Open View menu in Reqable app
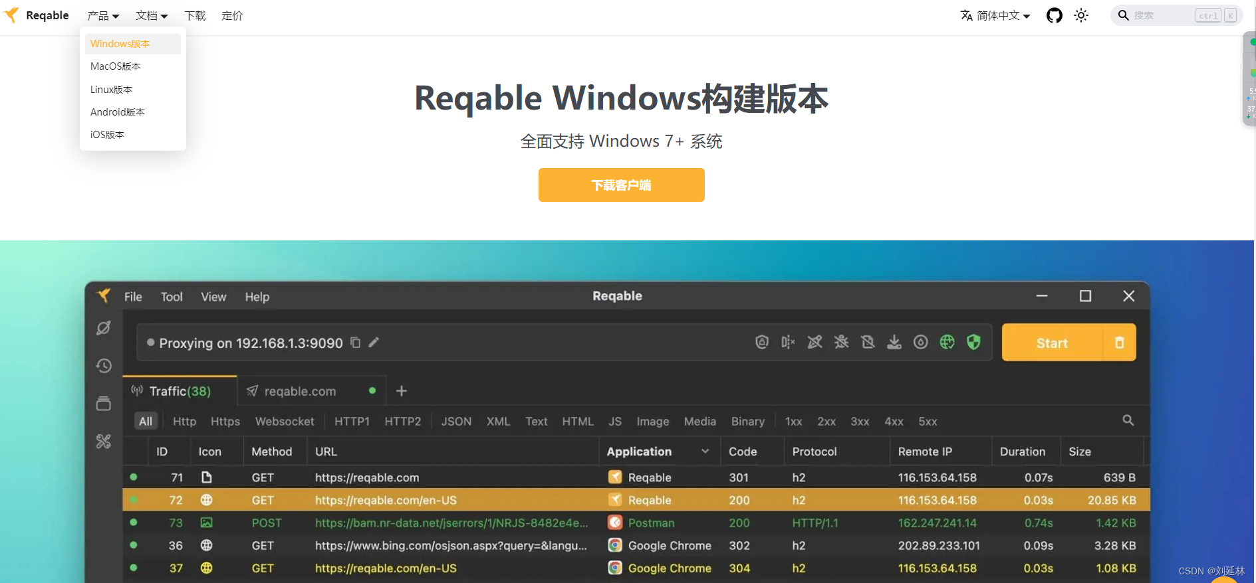1256x583 pixels. pos(213,297)
